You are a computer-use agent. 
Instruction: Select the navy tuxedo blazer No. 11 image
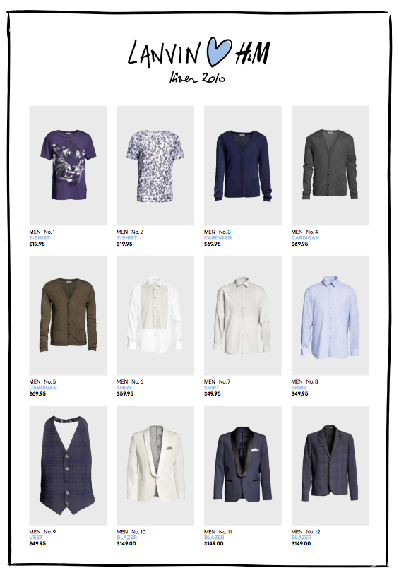click(243, 466)
